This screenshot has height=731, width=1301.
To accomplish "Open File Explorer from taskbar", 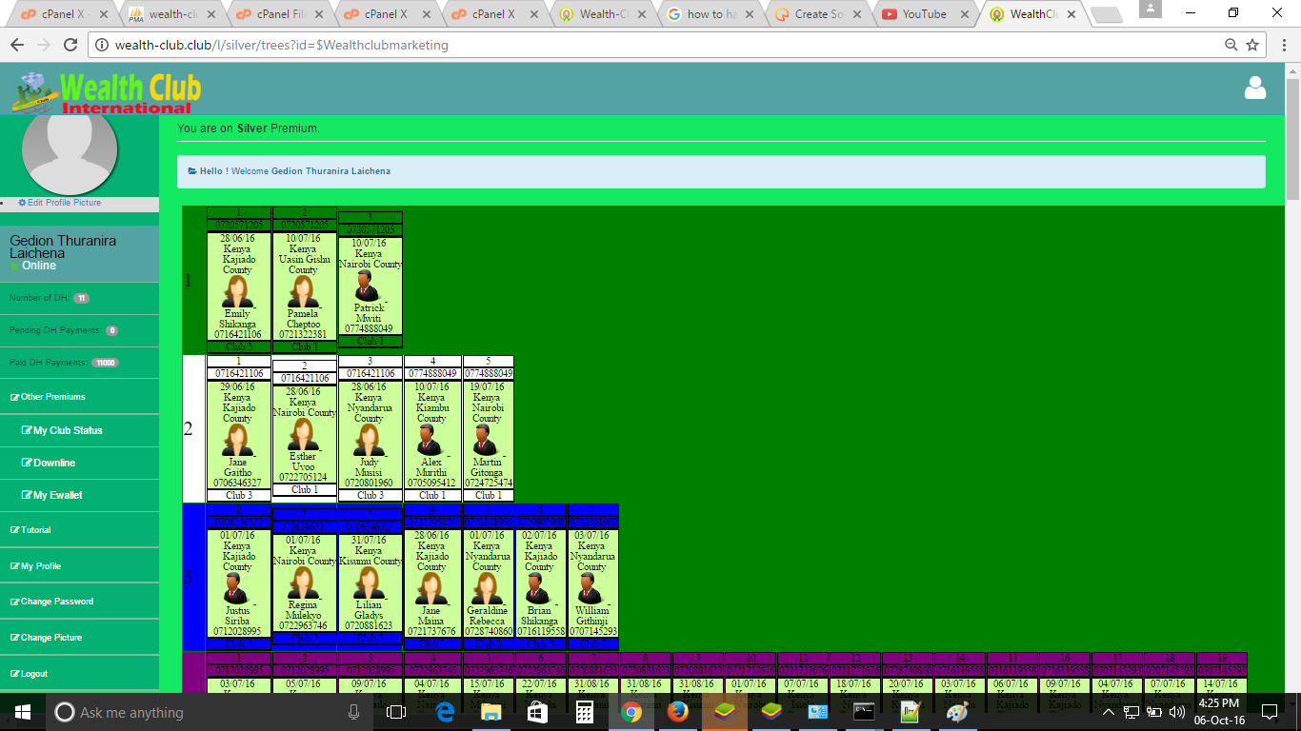I will 490,711.
